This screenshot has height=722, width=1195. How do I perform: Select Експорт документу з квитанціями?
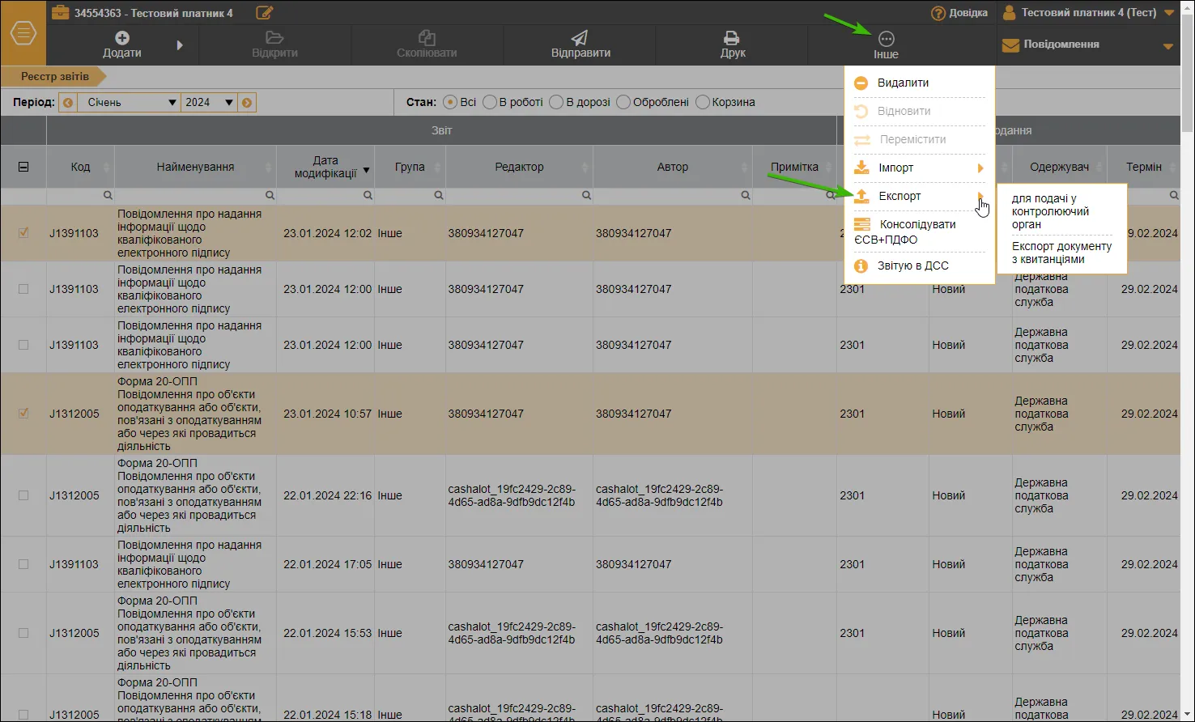point(1061,253)
